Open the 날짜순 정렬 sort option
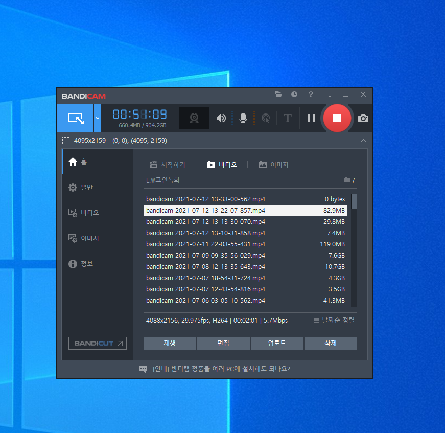The image size is (445, 433). click(334, 321)
